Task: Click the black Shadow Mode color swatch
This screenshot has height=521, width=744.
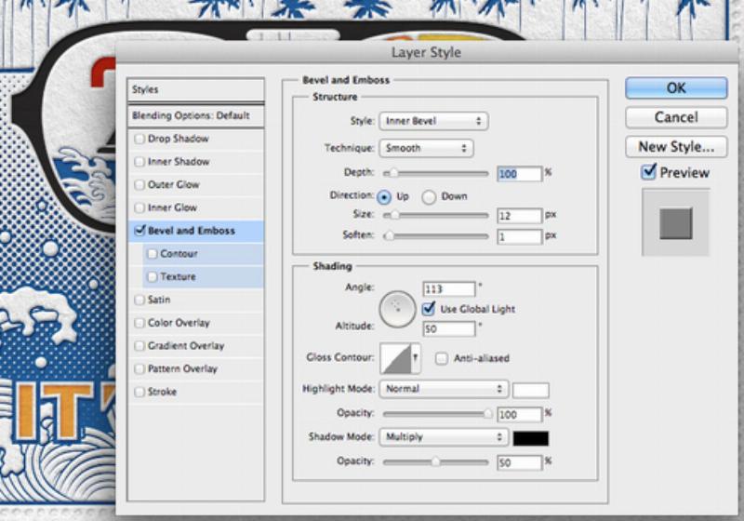Action: click(531, 437)
